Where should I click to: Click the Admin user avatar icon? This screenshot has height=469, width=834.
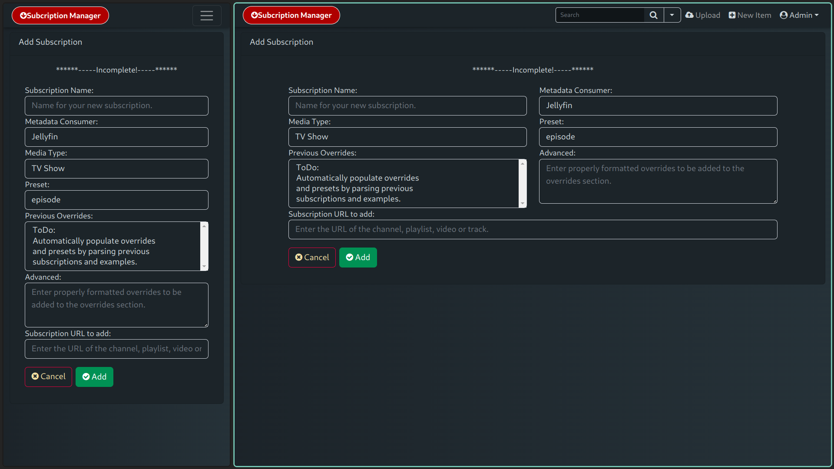[x=784, y=15]
